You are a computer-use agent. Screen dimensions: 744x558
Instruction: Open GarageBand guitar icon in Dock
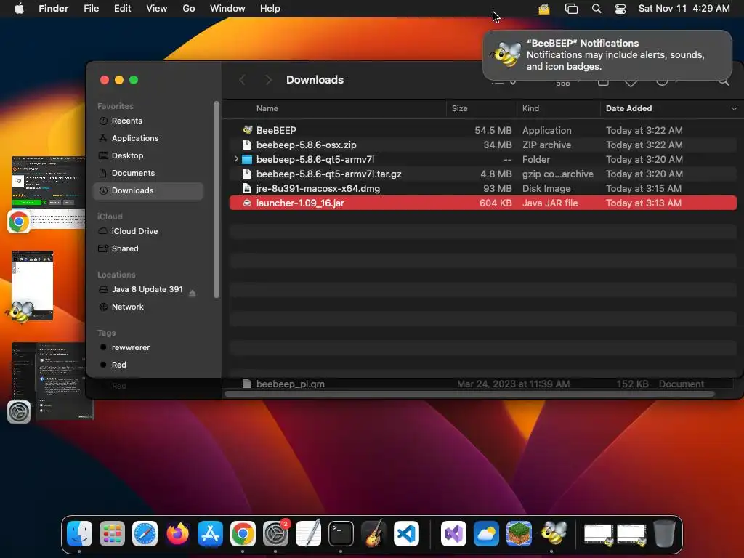point(374,534)
